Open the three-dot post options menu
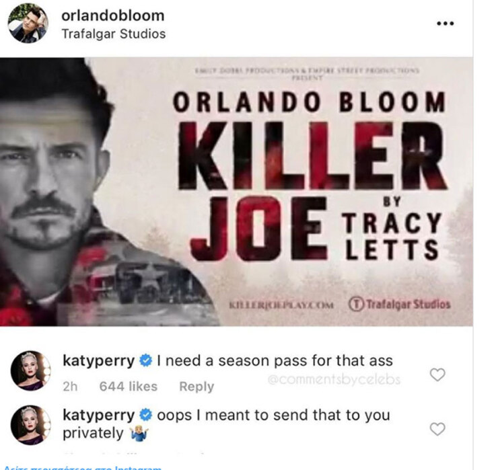This screenshot has height=470, width=494. (445, 24)
